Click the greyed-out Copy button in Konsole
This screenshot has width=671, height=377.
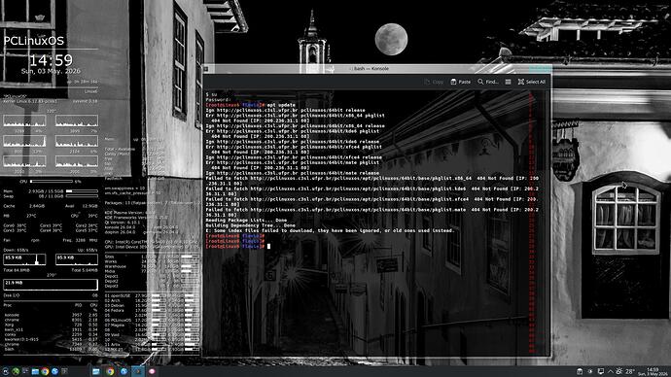click(434, 82)
